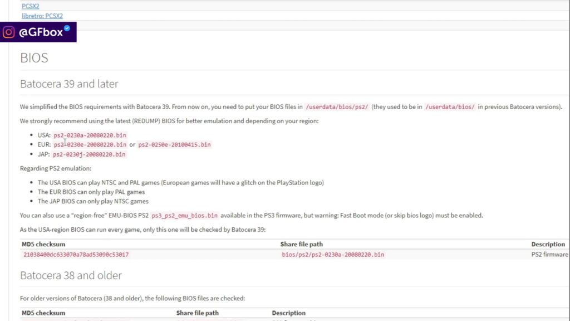The width and height of the screenshot is (570, 321).
Task: Click EUR BIOS filename ps2-0230e-20080220.bin
Action: click(x=90, y=145)
